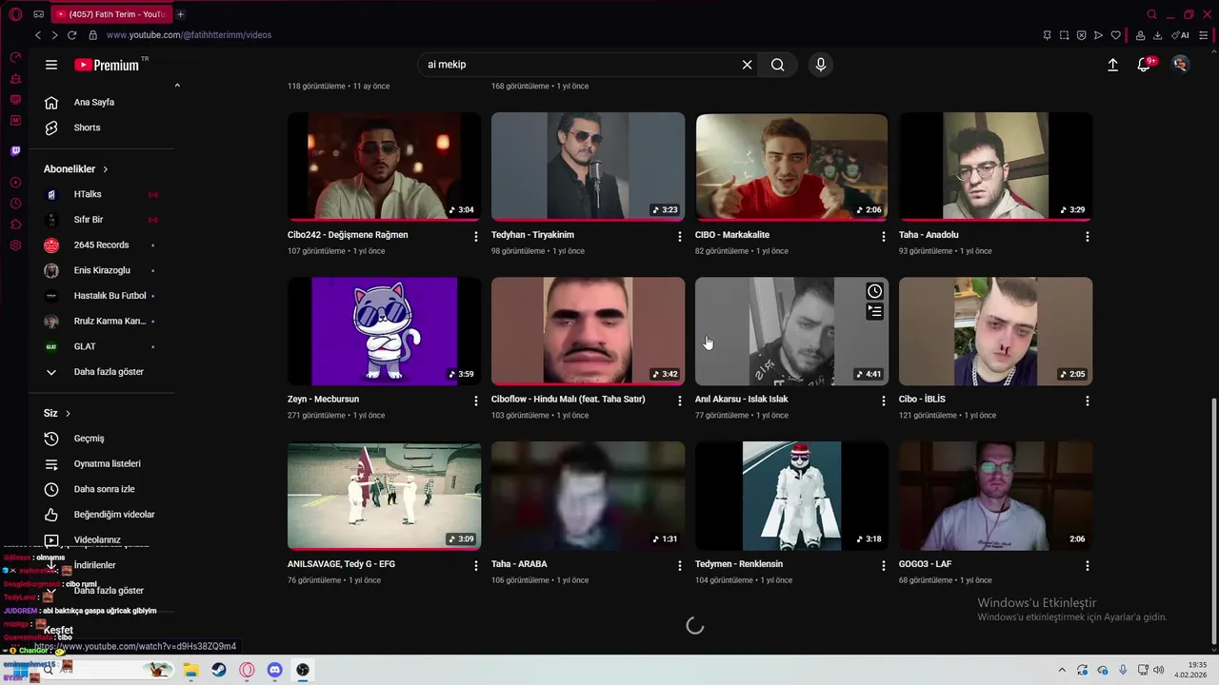Expand the Abonelikler chevron
1219x685 pixels.
[x=106, y=169]
